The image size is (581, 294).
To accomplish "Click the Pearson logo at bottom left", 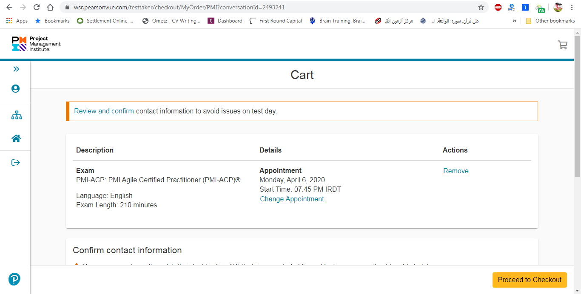I will click(x=15, y=279).
